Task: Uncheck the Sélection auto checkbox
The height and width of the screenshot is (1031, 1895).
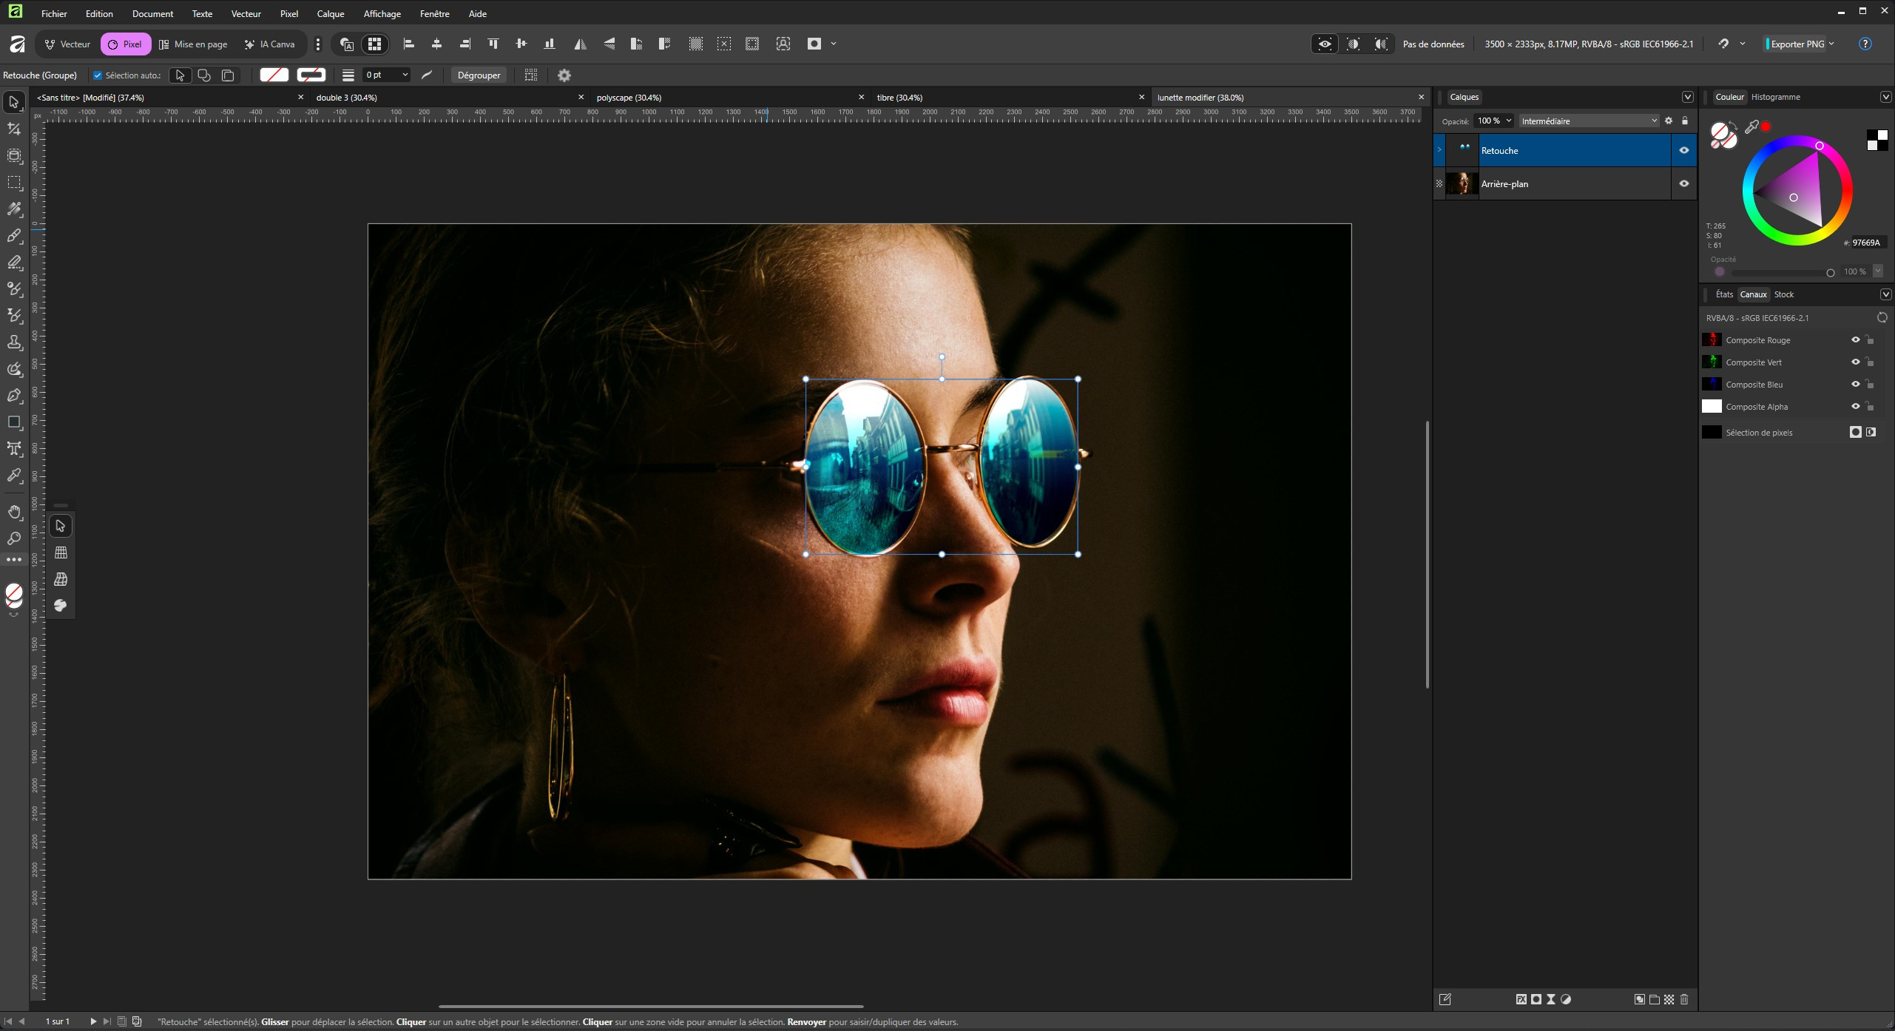Action: pos(98,75)
